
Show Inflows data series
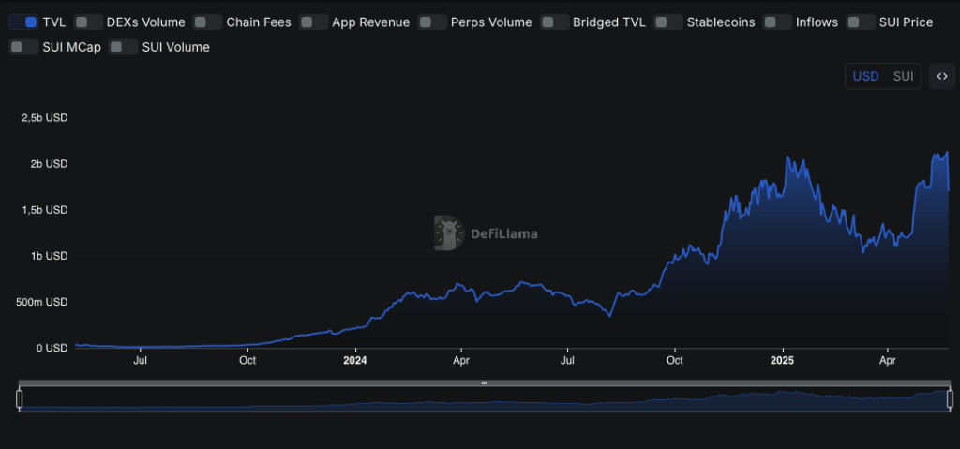click(x=777, y=22)
